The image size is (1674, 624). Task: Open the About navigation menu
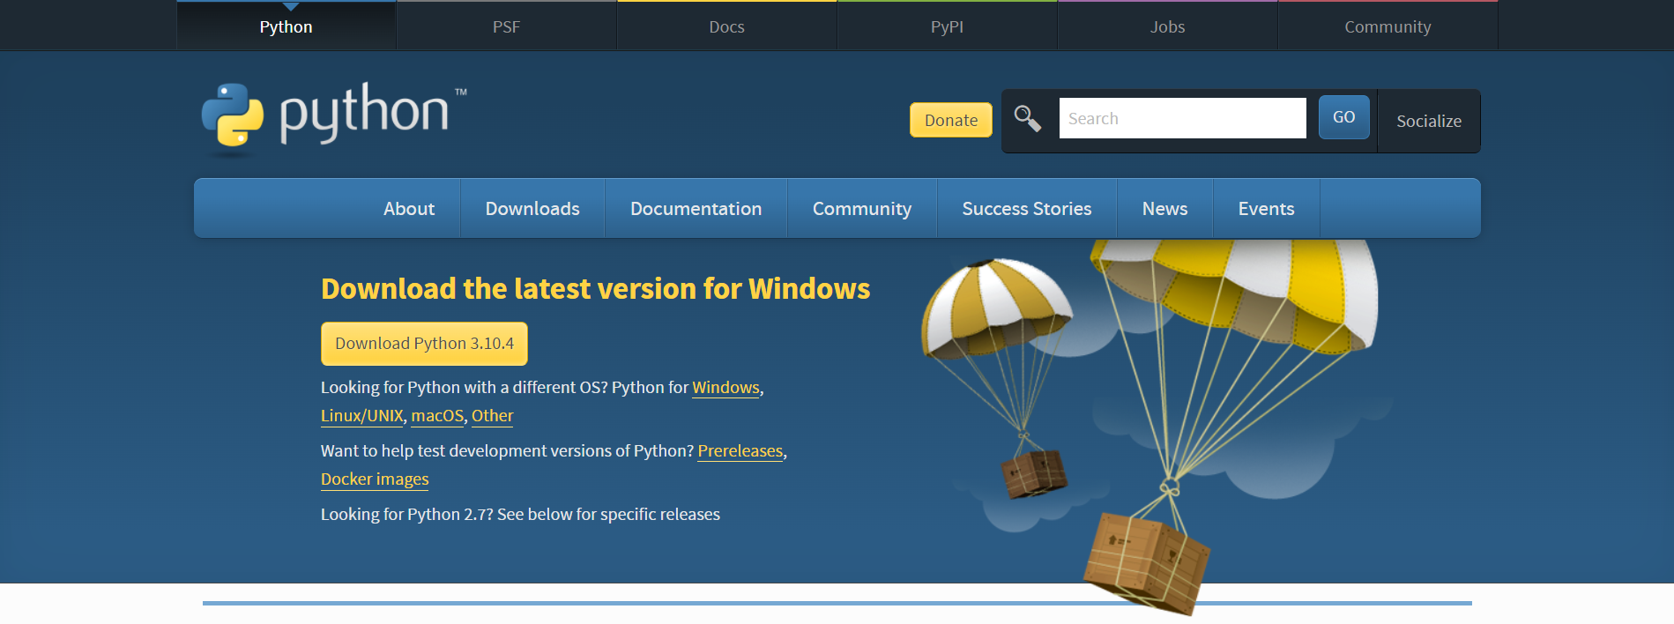pos(409,209)
